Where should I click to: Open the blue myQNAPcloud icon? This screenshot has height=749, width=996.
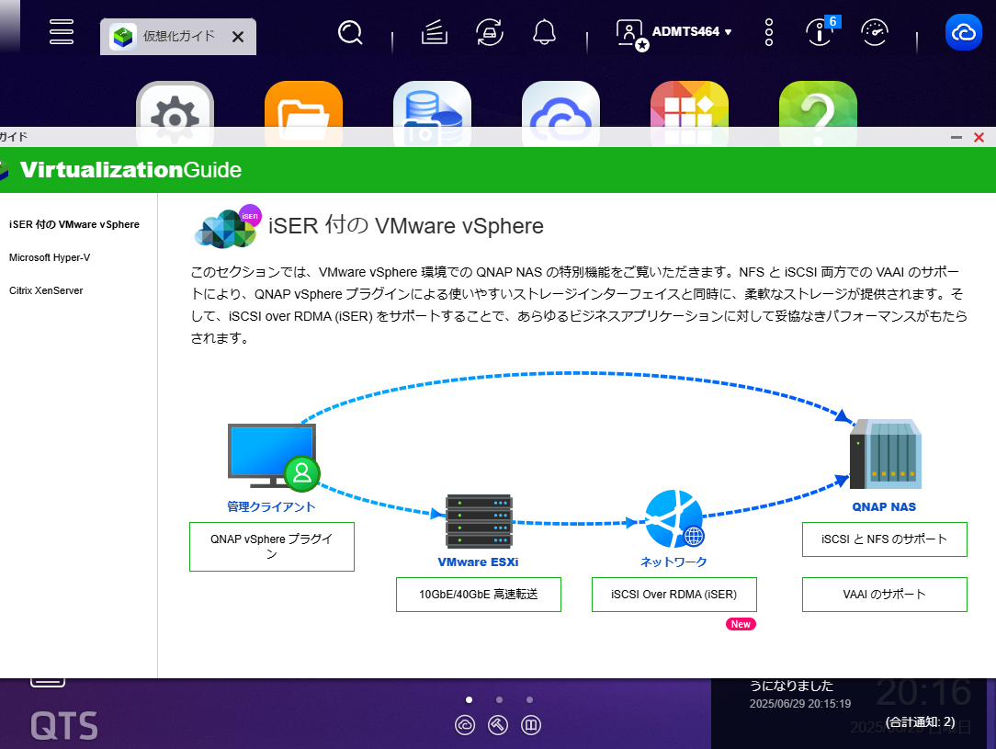964,32
